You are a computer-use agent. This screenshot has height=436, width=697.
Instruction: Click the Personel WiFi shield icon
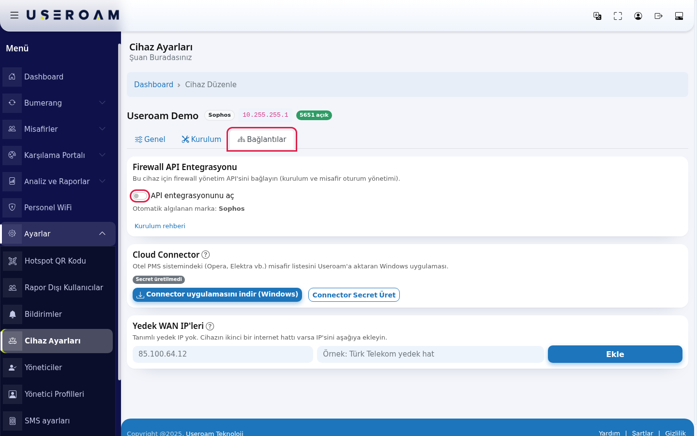click(12, 207)
